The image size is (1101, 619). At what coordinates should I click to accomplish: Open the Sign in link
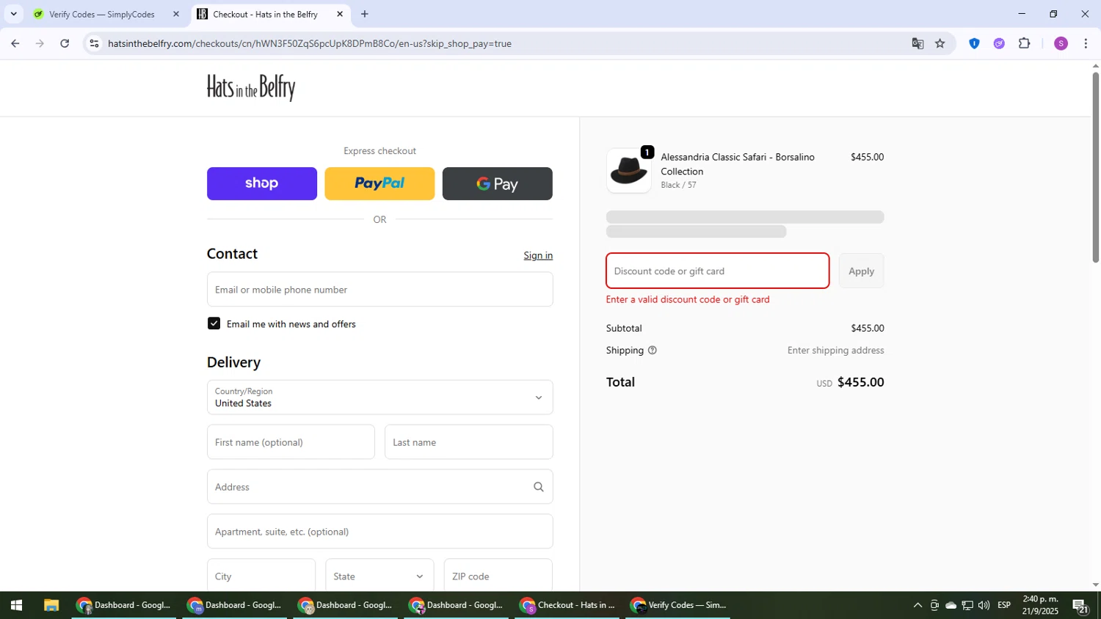[x=538, y=255]
